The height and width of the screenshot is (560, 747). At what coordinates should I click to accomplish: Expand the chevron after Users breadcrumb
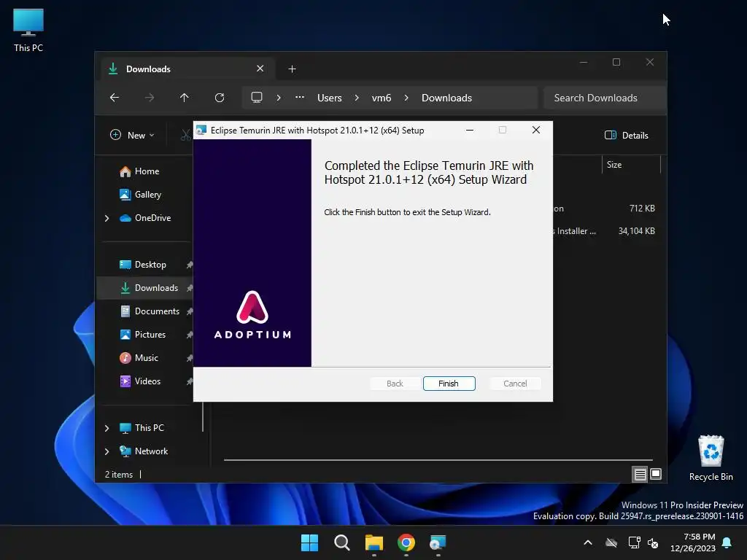click(x=357, y=98)
